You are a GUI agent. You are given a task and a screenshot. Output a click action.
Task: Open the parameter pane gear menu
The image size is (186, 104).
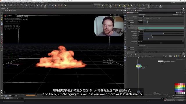(x=177, y=12)
